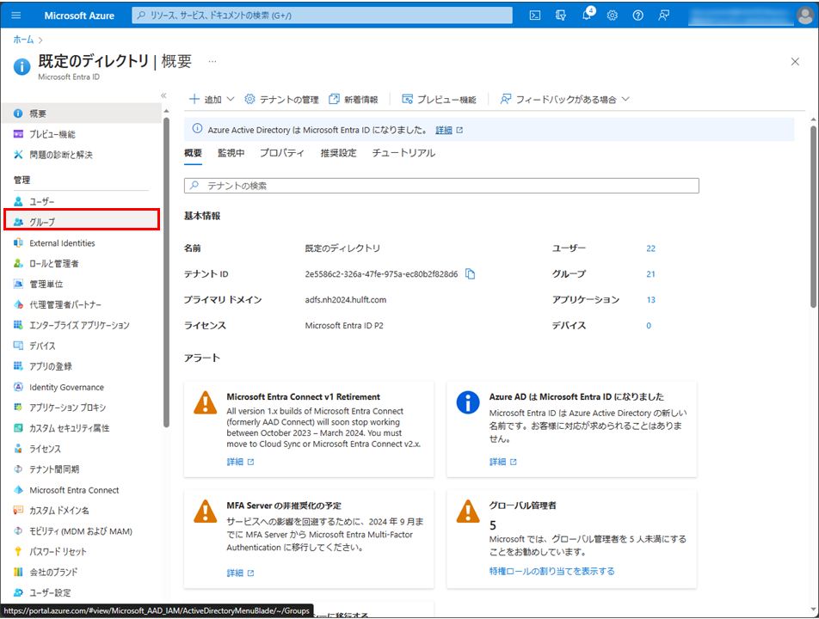The image size is (819, 619).
Task: Open the more options ellipsis beside title
Action: pyautogui.click(x=212, y=62)
